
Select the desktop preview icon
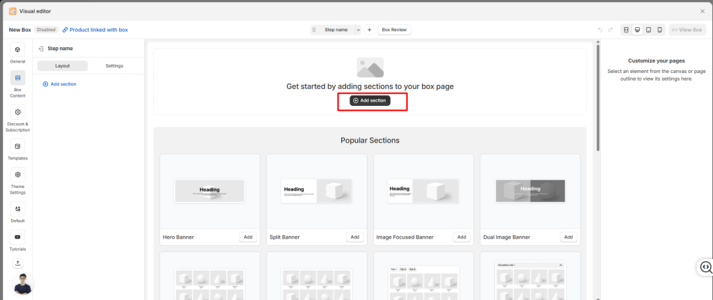click(637, 30)
